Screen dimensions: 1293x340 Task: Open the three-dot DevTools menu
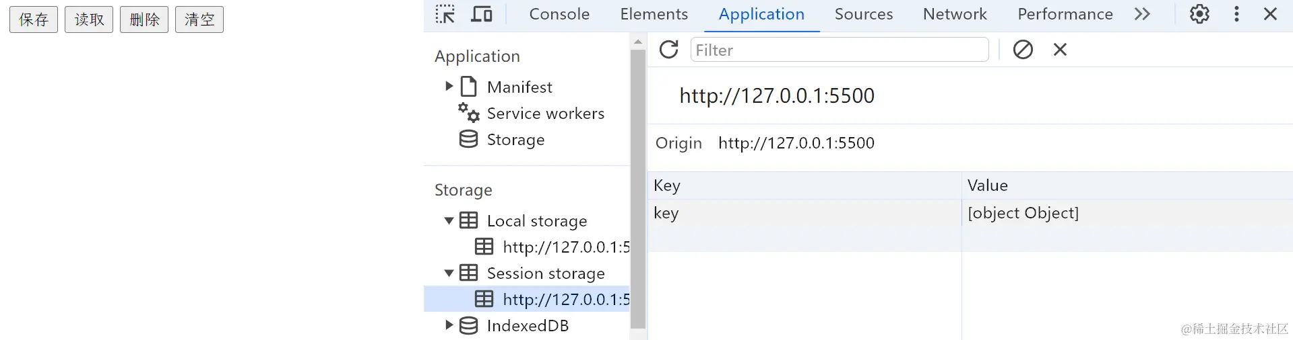click(1236, 14)
